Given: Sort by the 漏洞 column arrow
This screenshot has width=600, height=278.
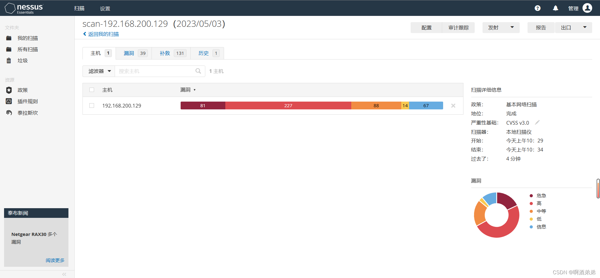Looking at the screenshot, I should 194,90.
